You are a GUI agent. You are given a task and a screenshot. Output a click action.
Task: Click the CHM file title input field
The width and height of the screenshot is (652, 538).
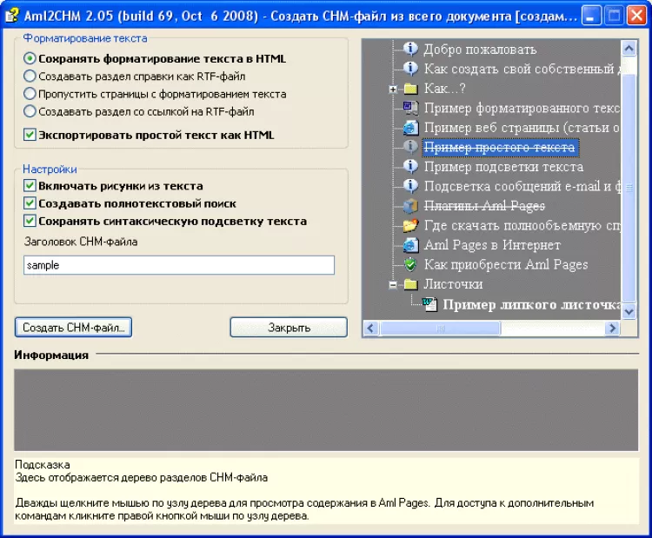(179, 265)
